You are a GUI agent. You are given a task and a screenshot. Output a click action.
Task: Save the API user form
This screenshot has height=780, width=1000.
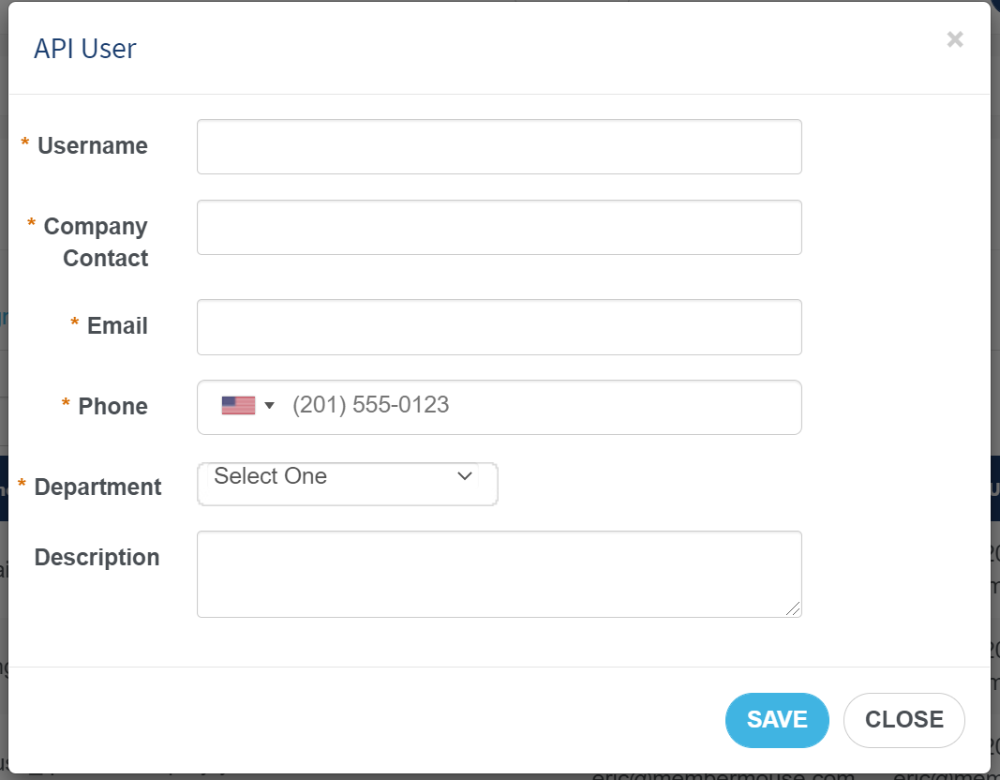777,720
